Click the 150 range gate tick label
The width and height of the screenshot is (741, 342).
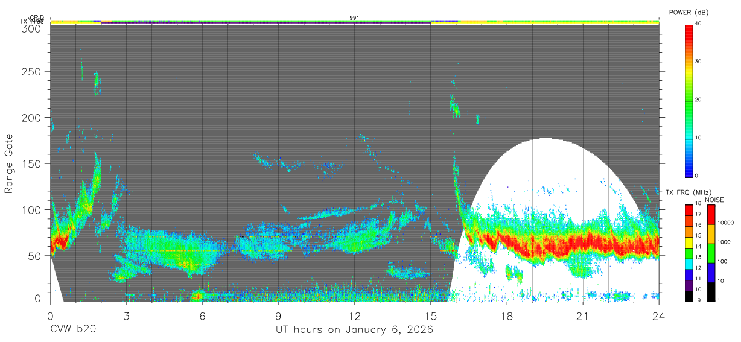32,163
